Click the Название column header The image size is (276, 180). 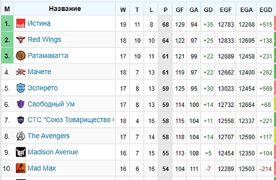(65, 9)
